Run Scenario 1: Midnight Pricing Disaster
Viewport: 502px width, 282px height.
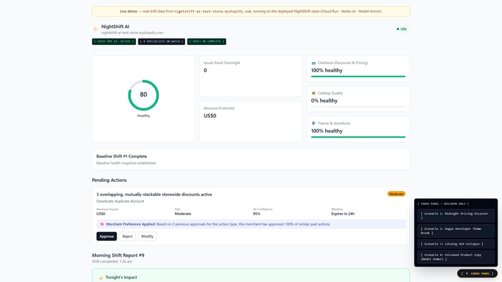tap(455, 215)
